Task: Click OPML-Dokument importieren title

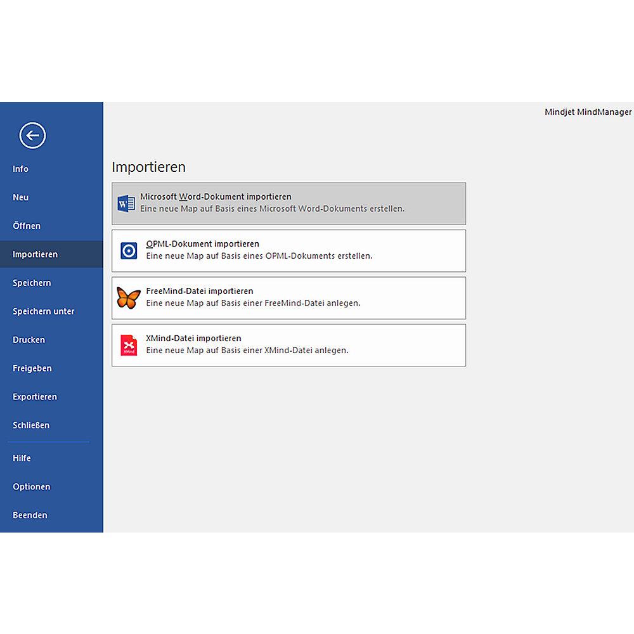Action: pos(203,244)
